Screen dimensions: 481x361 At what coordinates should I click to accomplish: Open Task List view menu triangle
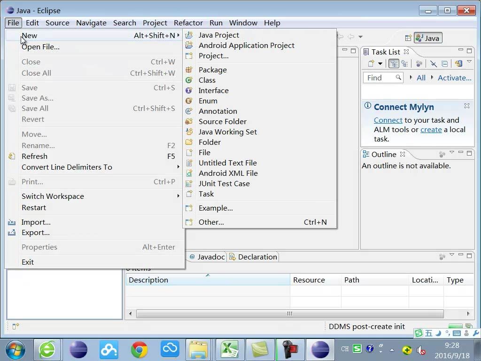(469, 62)
